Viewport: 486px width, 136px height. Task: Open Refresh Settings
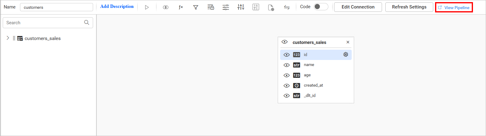409,7
